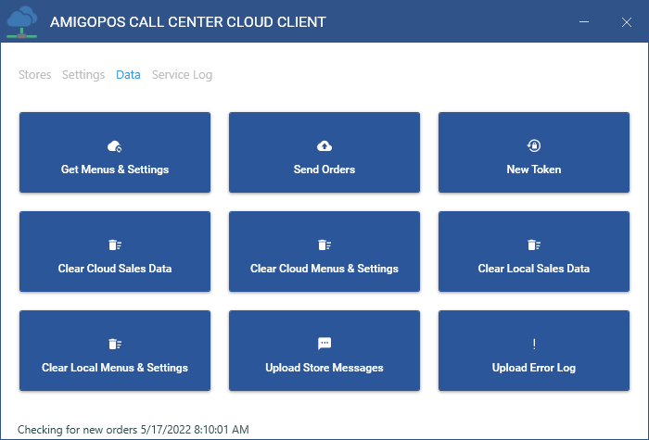This screenshot has height=440, width=649.
Task: Click the Get Menus & Settings label
Action: [115, 170]
